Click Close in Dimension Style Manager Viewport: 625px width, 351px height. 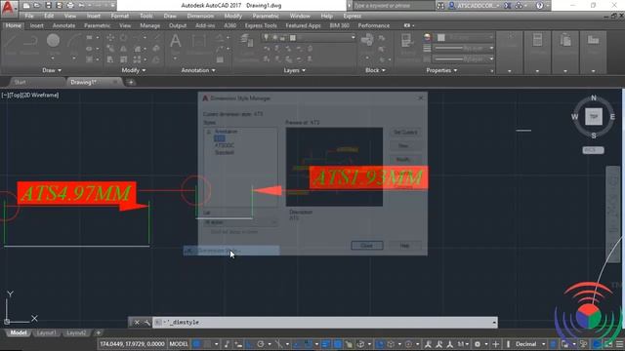(367, 246)
